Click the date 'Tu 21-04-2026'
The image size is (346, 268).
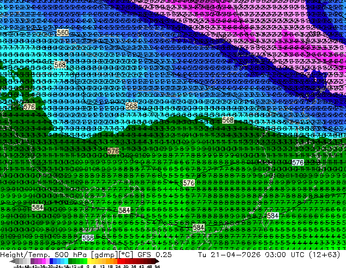click(229, 254)
